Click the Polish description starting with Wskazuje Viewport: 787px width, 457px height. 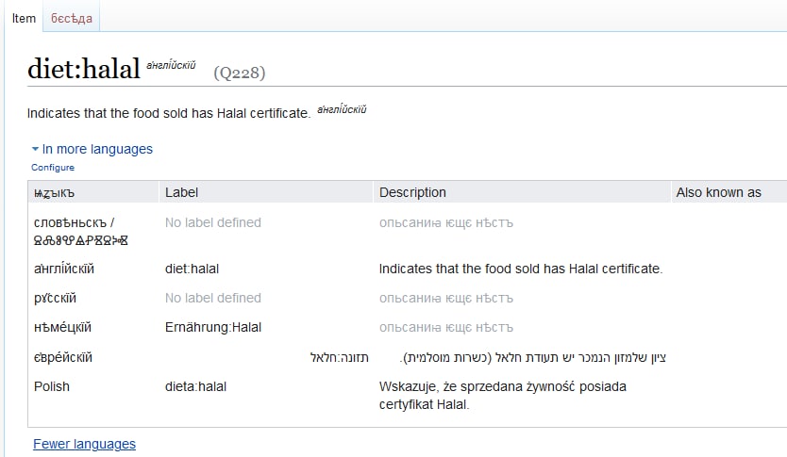pyautogui.click(x=502, y=396)
